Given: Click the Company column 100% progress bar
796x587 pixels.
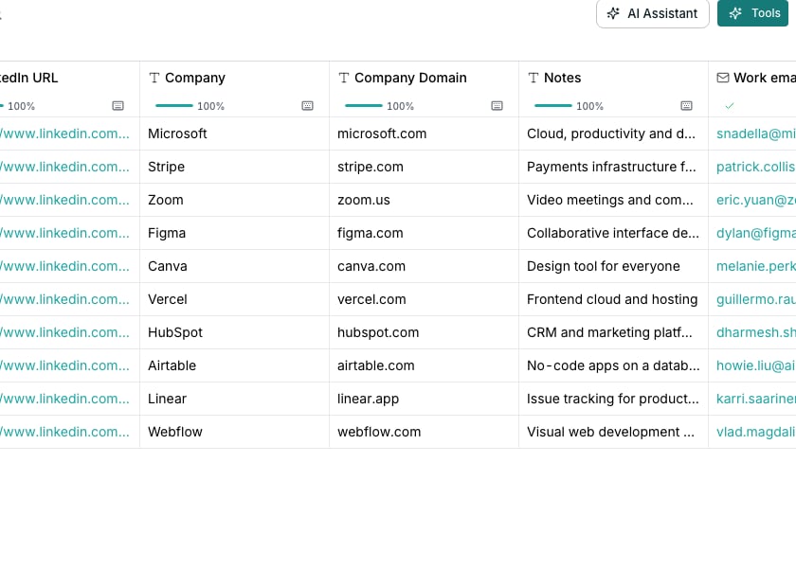Looking at the screenshot, I should coord(174,105).
